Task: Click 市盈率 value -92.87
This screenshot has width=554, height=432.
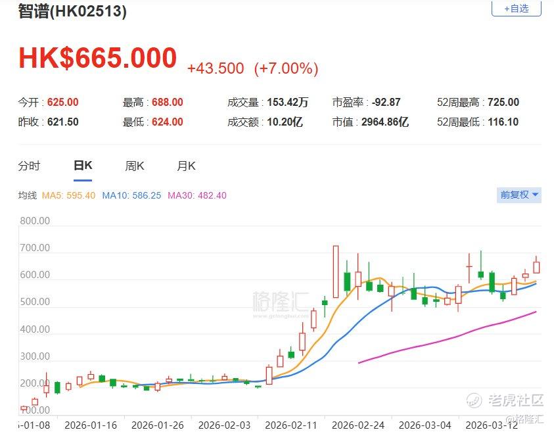Action: pos(386,102)
